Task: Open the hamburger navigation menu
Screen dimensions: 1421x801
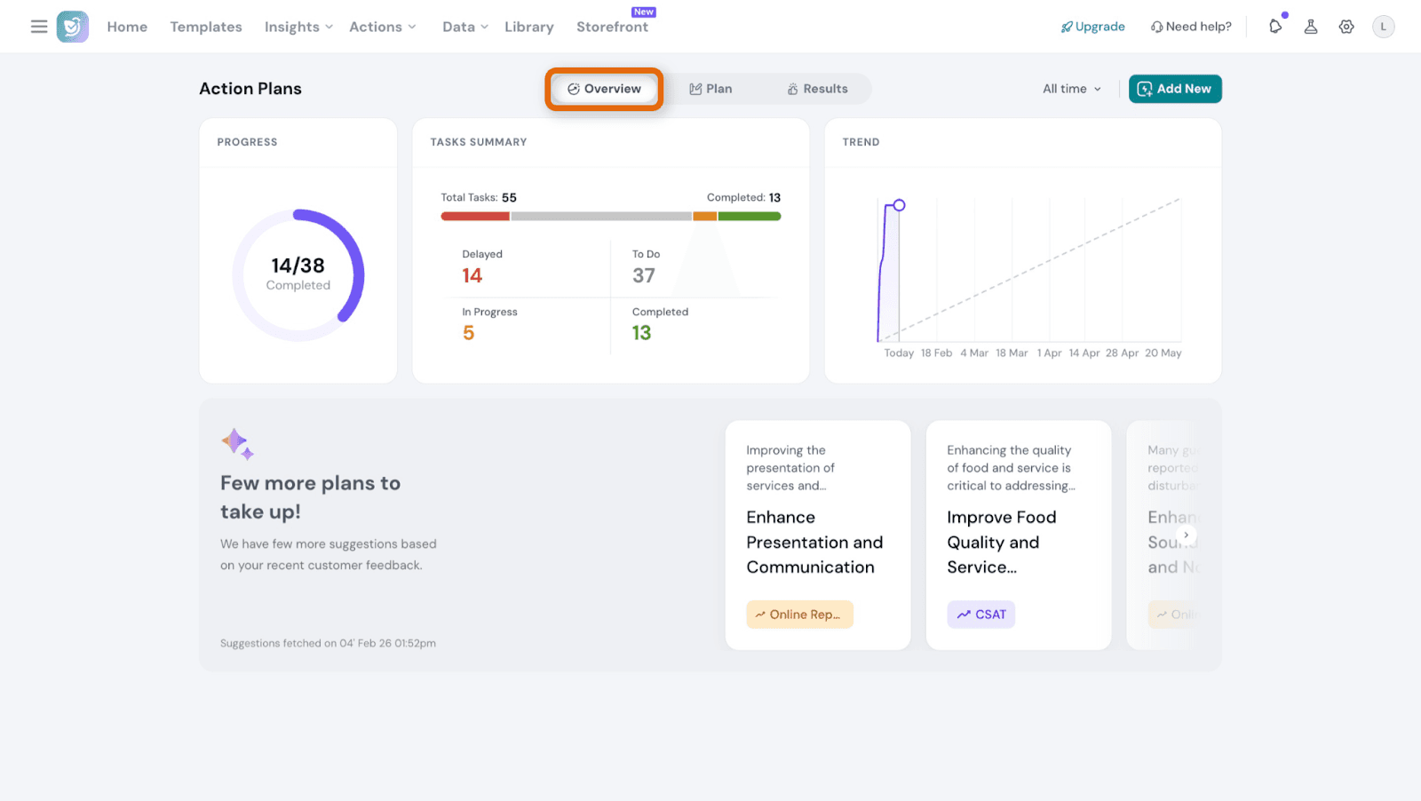Action: 39,27
